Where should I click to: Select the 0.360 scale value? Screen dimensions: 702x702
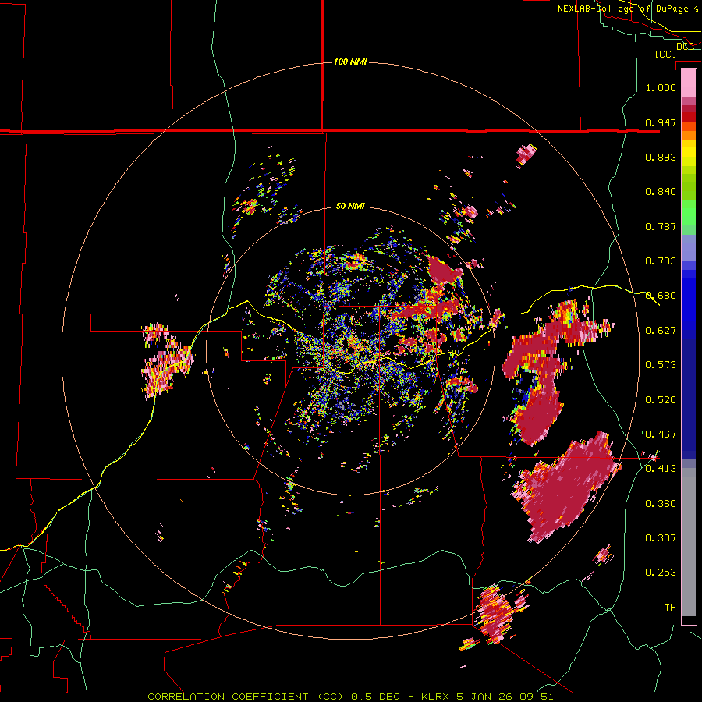pyautogui.click(x=661, y=503)
